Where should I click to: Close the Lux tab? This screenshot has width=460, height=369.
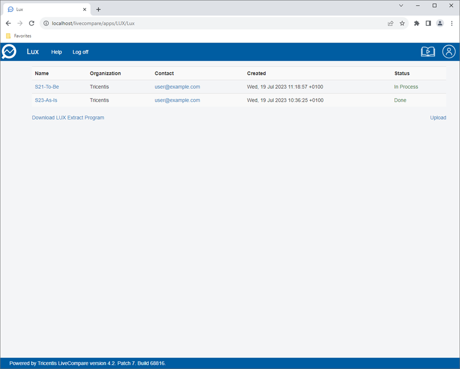(x=85, y=9)
